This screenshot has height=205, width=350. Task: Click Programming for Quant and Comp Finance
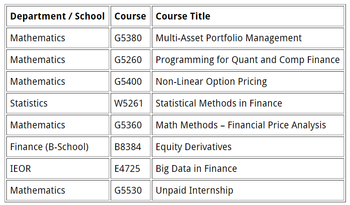click(248, 60)
